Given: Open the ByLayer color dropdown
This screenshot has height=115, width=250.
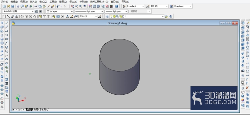Looking at the screenshot, I should 60,11.
